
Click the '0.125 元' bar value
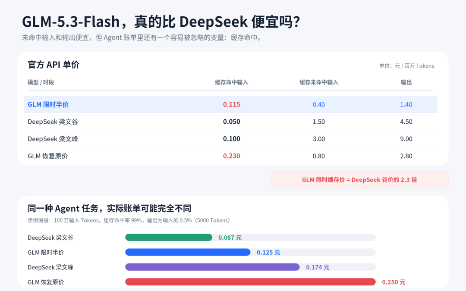[268, 252]
